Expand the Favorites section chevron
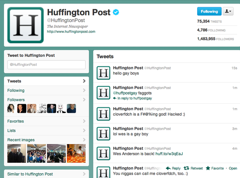The image size is (240, 178). pos(84,121)
